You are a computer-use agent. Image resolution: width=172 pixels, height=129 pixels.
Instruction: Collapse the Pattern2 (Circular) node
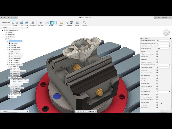[x=7, y=64]
